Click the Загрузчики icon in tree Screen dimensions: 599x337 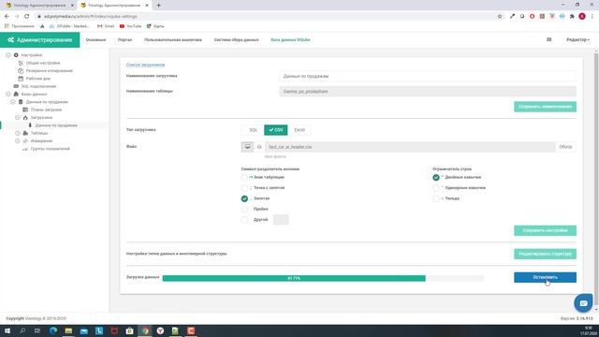25,118
